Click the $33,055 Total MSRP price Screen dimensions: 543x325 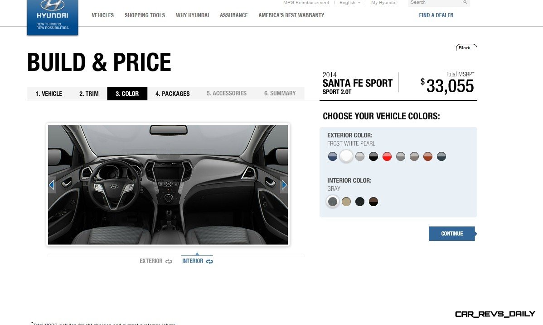447,86
